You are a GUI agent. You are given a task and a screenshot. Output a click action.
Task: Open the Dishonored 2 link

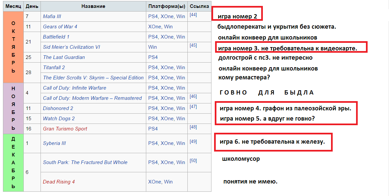click(x=58, y=108)
